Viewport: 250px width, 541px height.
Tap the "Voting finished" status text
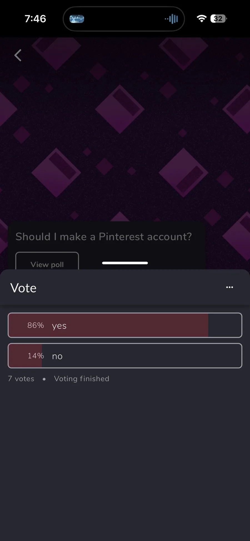coord(81,379)
